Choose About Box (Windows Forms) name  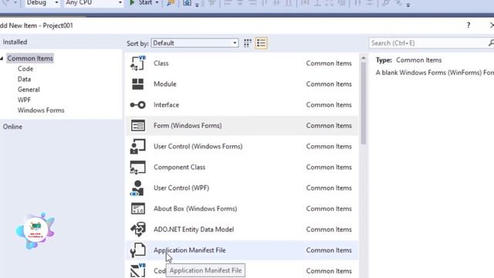tap(195, 209)
